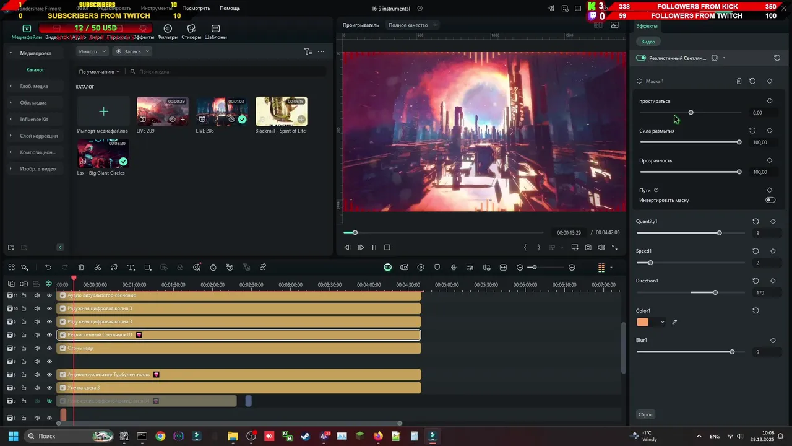Click the Quantity1 slider handle
792x446 pixels.
tap(719, 233)
